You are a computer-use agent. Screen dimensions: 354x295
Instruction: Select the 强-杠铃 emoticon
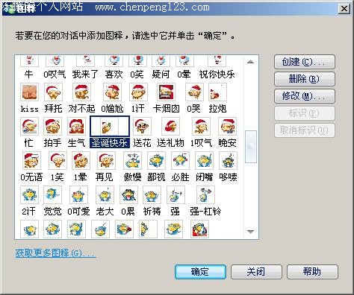click(205, 194)
